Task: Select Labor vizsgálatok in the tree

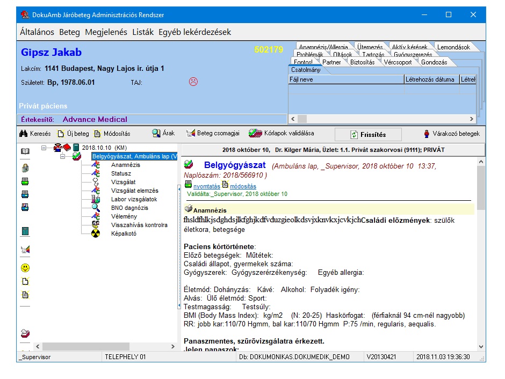Action: [134, 199]
